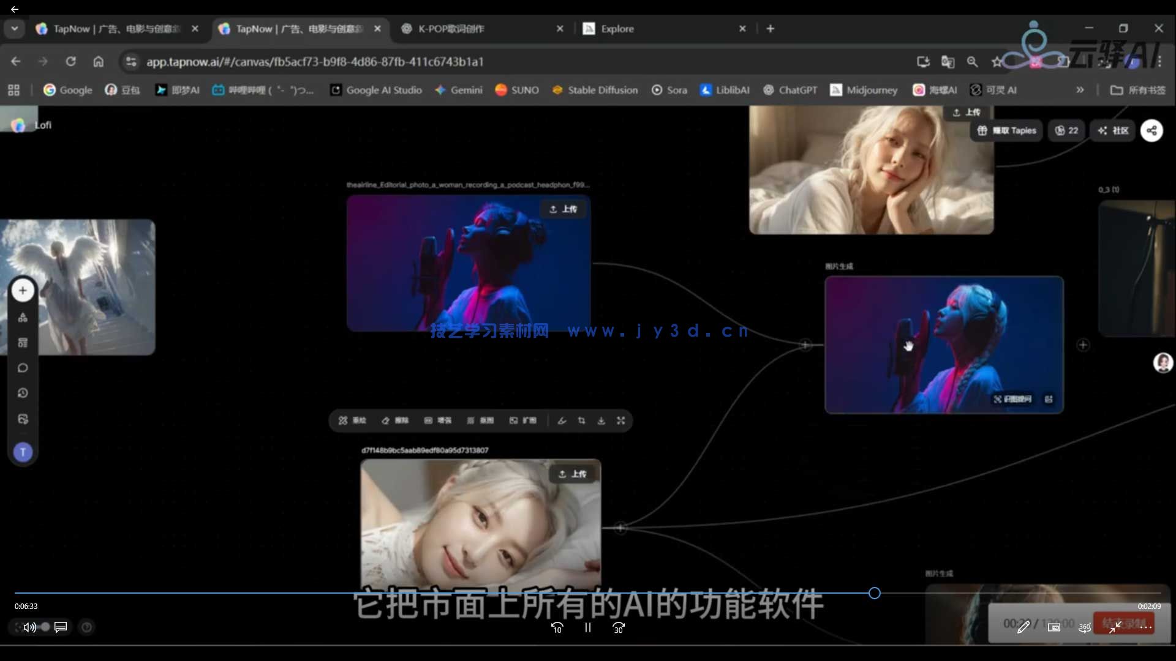Open the browser tab search chevron

point(14,28)
